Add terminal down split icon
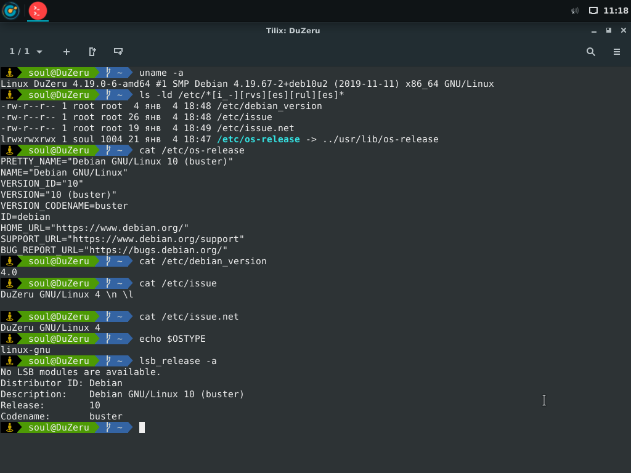The width and height of the screenshot is (631, 473). click(x=118, y=52)
